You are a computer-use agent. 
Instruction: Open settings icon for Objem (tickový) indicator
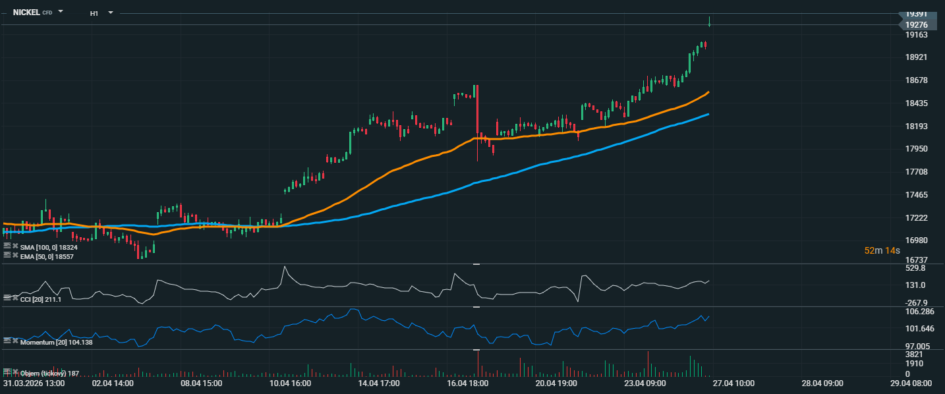pos(7,372)
